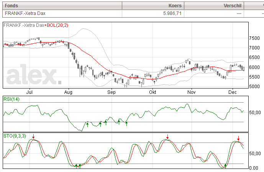Click the STO(9,3,3) panel label

click(x=15, y=136)
